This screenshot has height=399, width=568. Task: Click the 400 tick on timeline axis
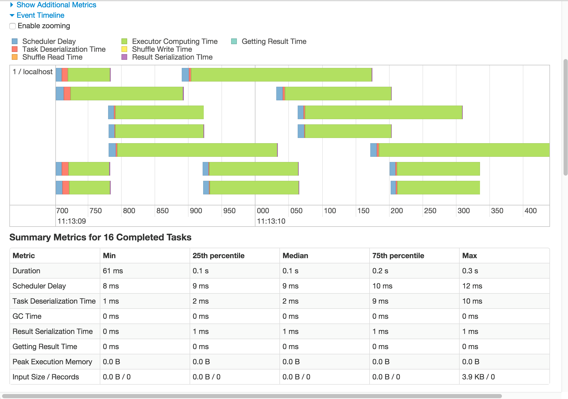point(530,211)
